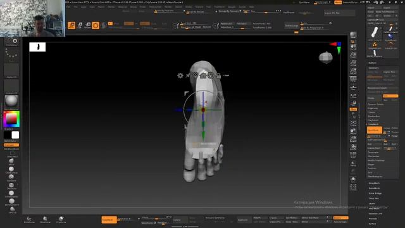Collapse the Geometry section
This screenshot has height=228, width=405.
373,68
